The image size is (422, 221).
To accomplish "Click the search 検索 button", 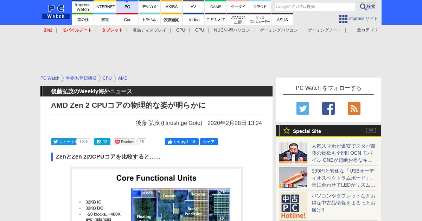I will coord(368,7).
